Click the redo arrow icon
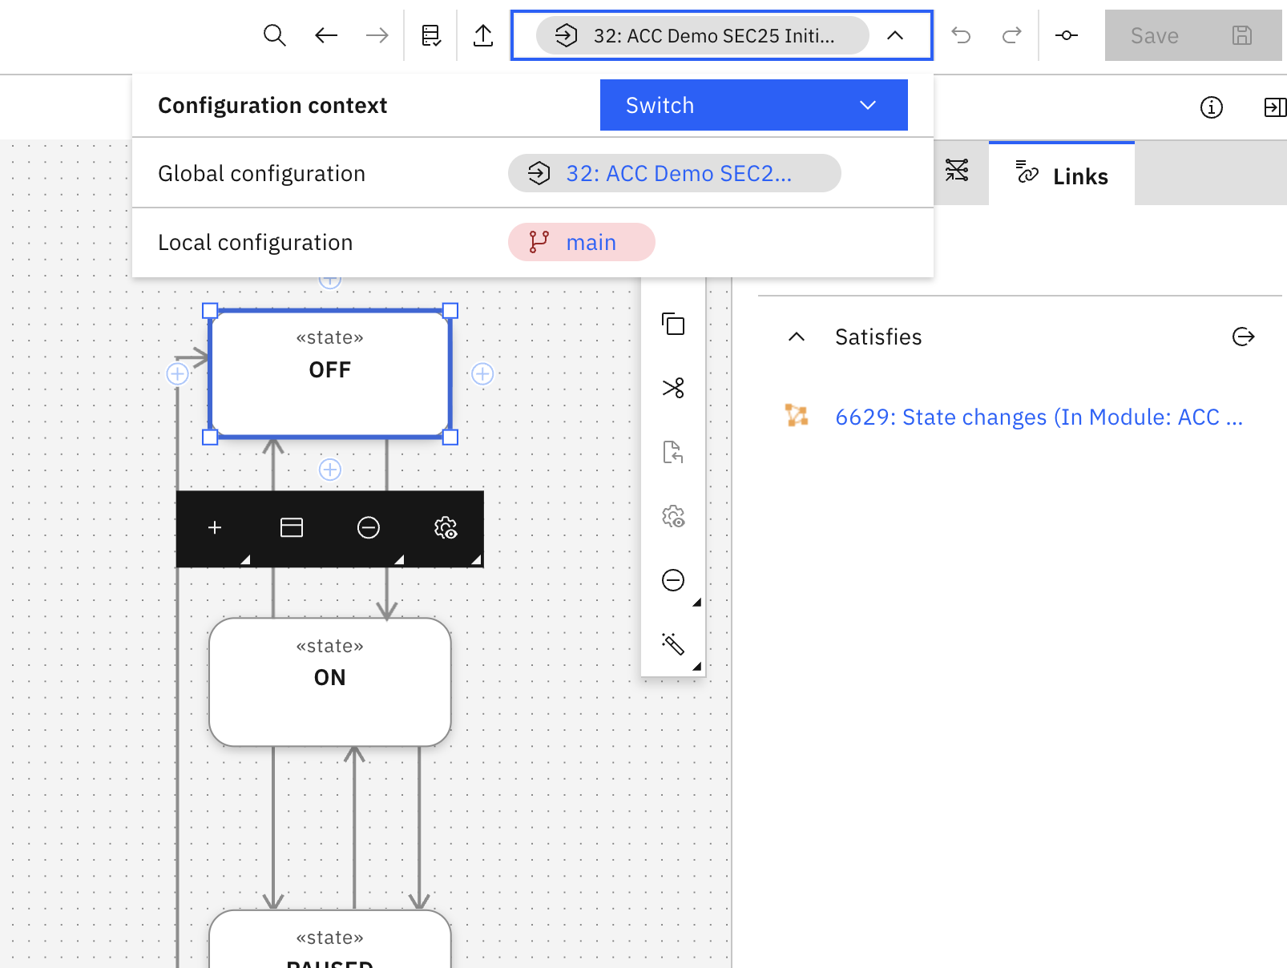 (1012, 35)
